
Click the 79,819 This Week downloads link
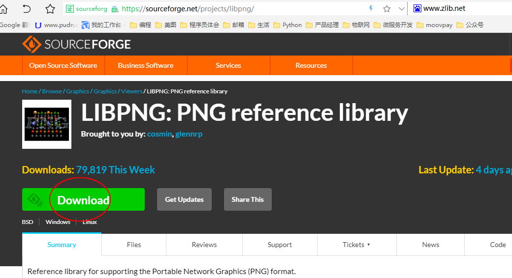116,170
